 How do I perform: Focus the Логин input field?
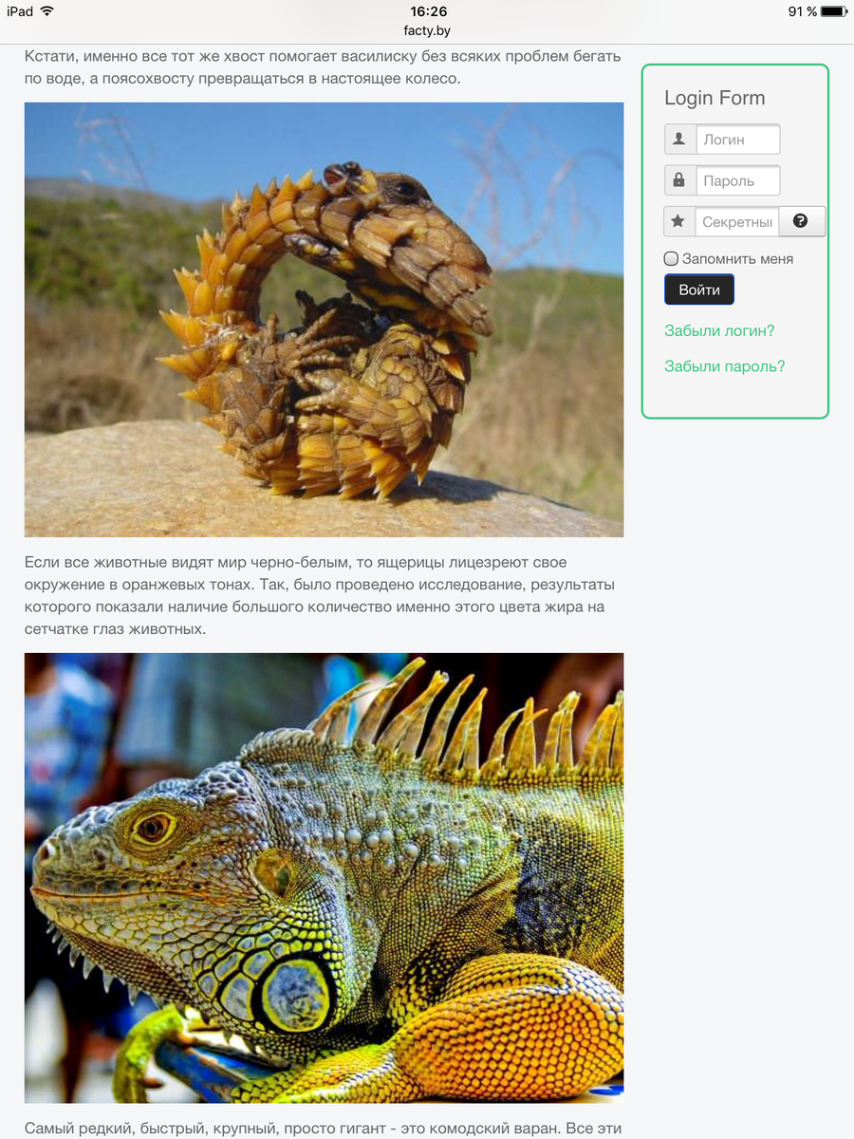[738, 140]
